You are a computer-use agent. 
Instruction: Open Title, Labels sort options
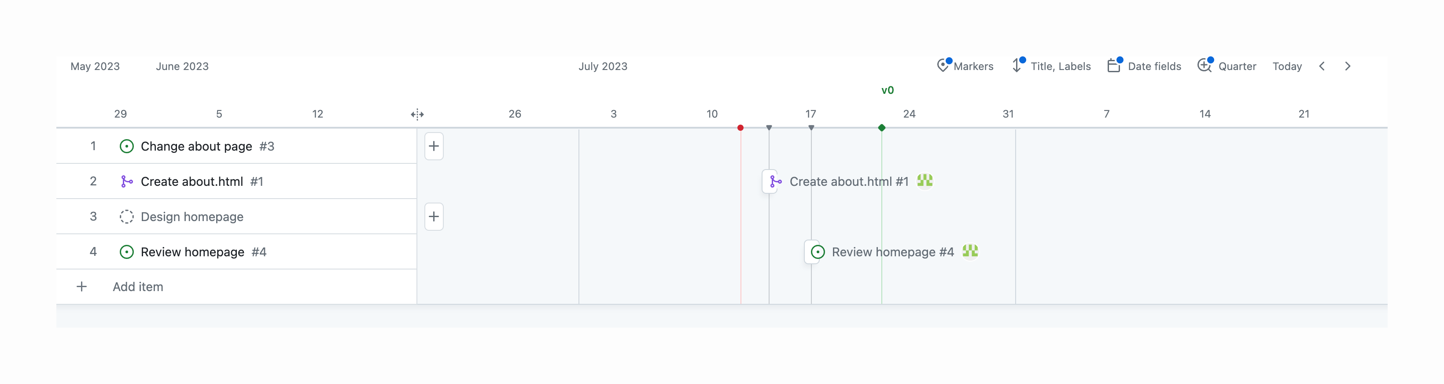coord(1052,66)
